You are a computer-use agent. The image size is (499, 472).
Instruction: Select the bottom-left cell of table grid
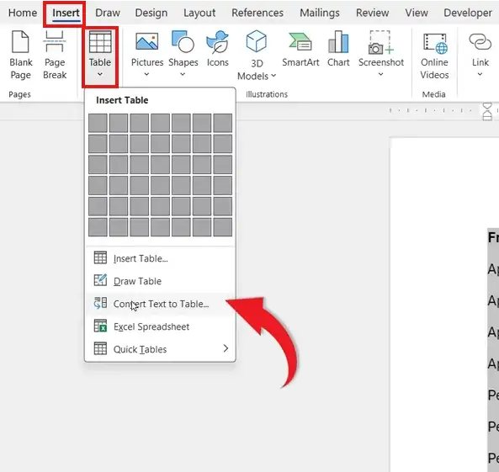tap(98, 227)
